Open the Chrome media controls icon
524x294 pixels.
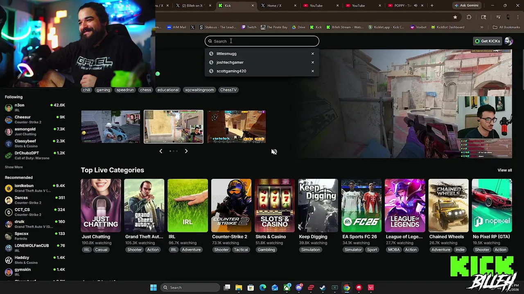(x=498, y=17)
